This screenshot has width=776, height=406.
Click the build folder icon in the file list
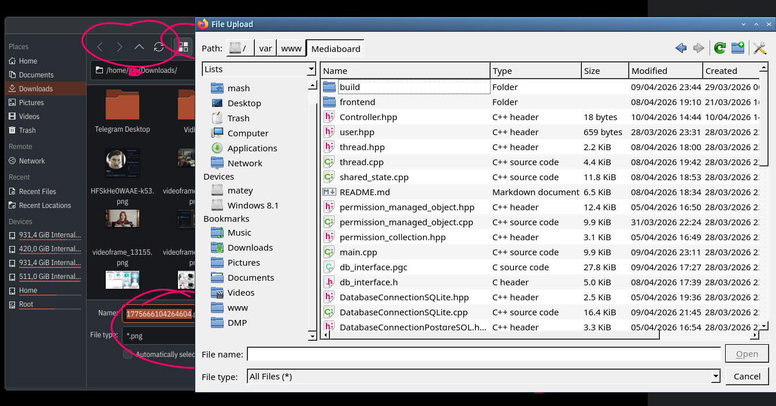329,87
